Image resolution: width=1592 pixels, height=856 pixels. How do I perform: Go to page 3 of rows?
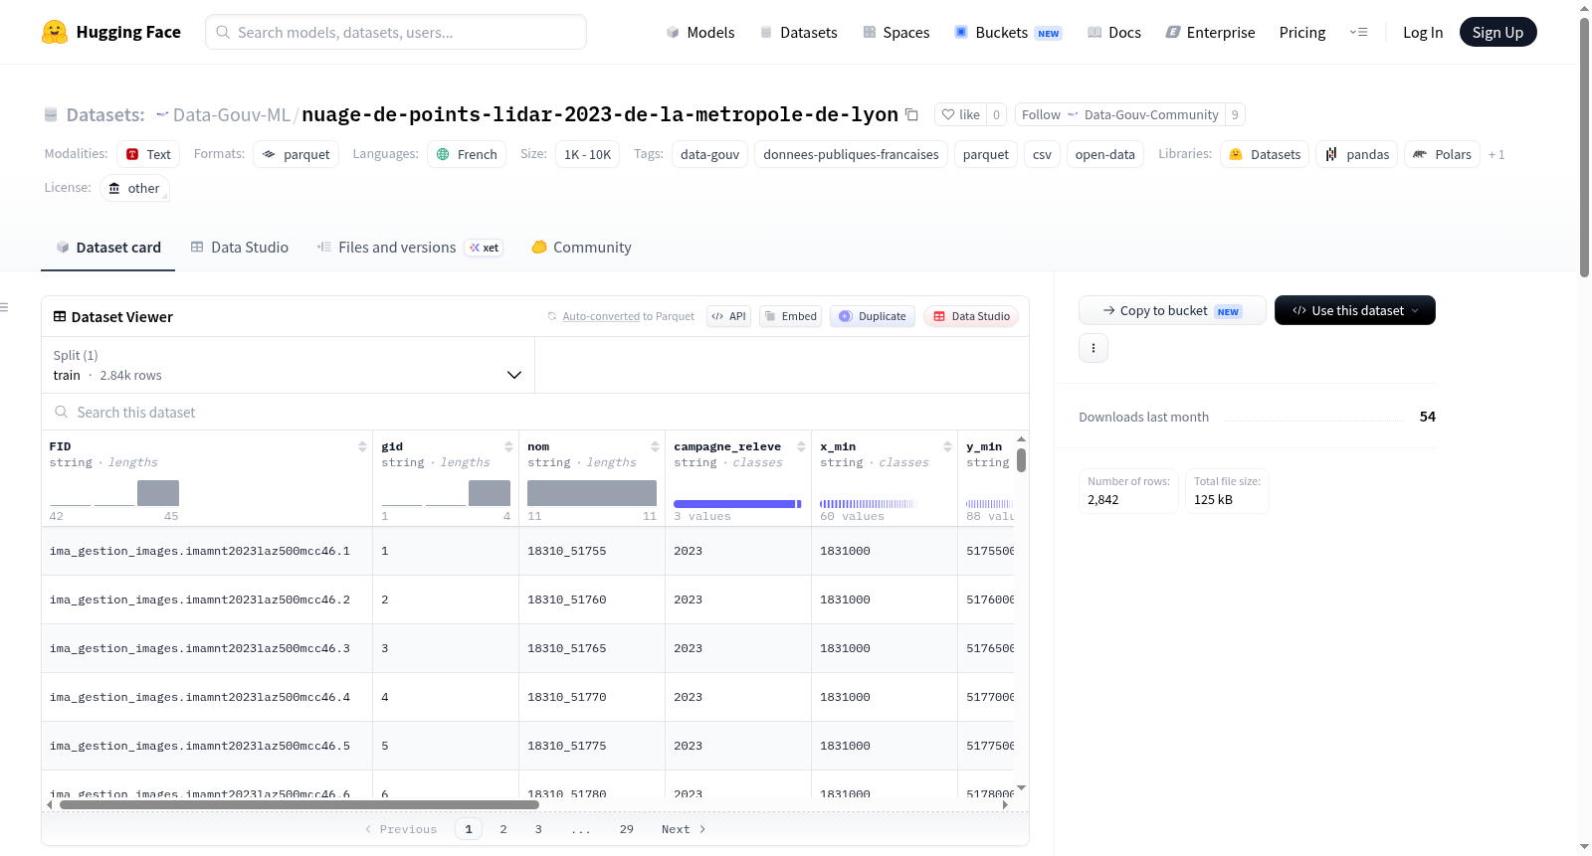pyautogui.click(x=538, y=829)
